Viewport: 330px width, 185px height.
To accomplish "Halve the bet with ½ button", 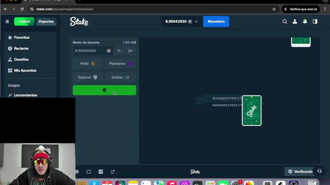I will [x=119, y=51].
